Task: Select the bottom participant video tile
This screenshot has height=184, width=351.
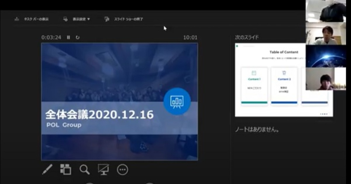Action: (x=326, y=79)
